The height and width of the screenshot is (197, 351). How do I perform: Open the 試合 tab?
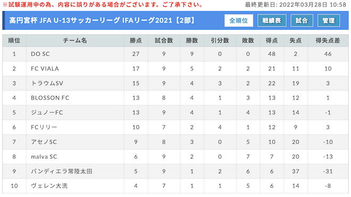[x=302, y=21]
